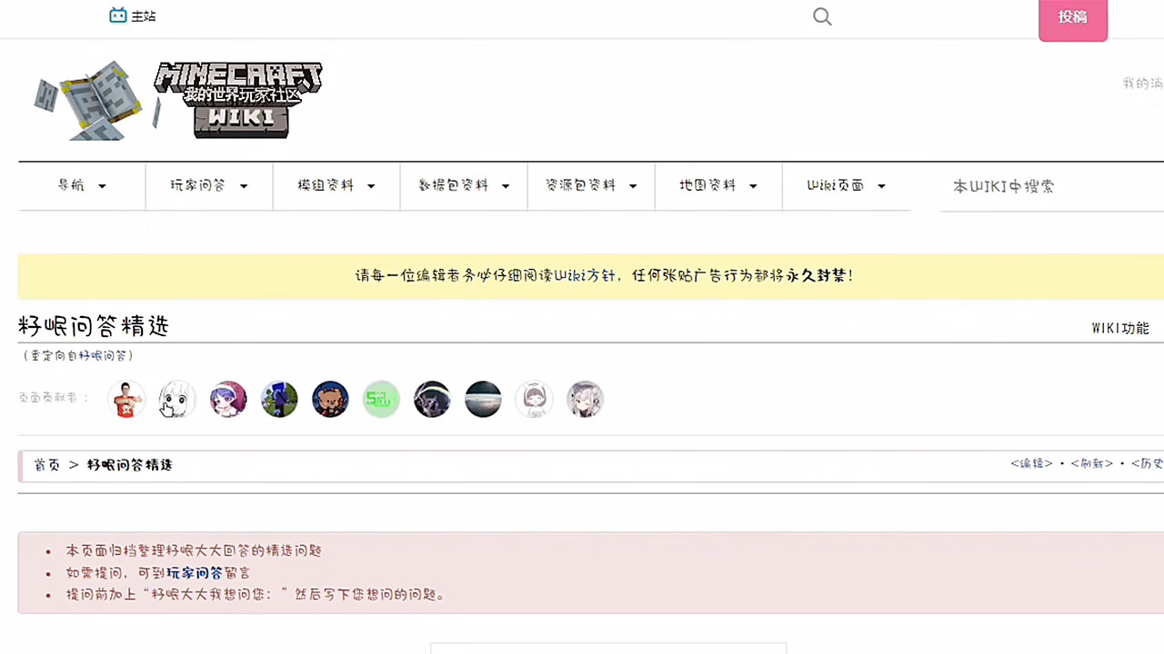Click the pink 投稿 button
The height and width of the screenshot is (654, 1164).
(1072, 18)
